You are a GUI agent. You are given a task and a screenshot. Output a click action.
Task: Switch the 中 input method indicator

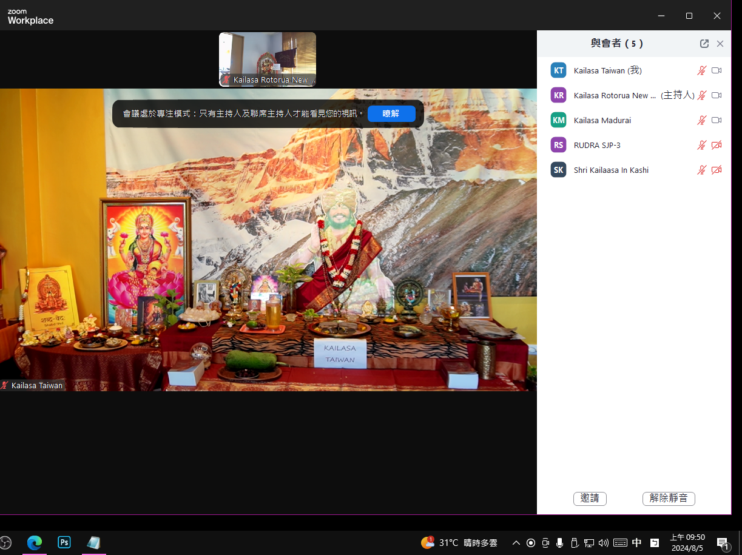pyautogui.click(x=636, y=543)
